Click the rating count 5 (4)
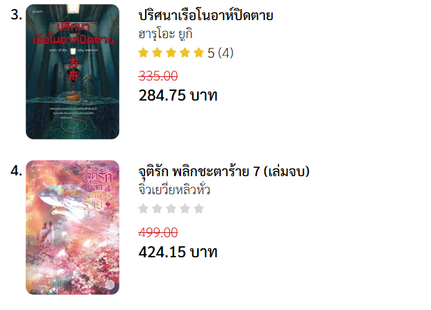 point(221,53)
